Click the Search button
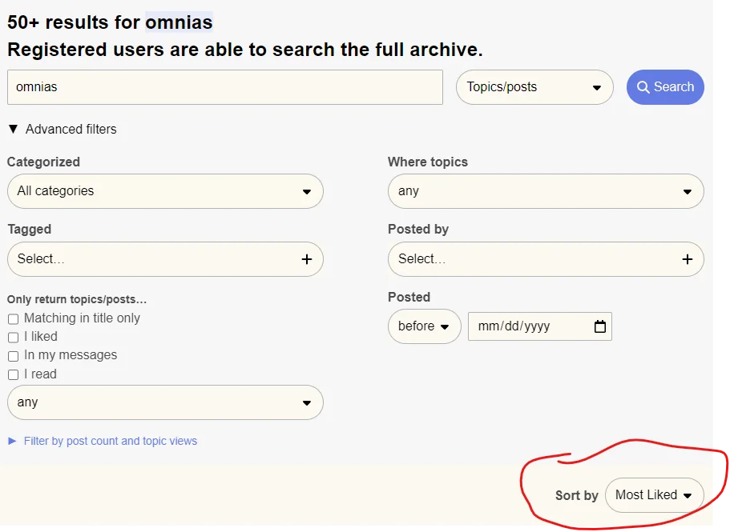The height and width of the screenshot is (532, 730). [665, 87]
